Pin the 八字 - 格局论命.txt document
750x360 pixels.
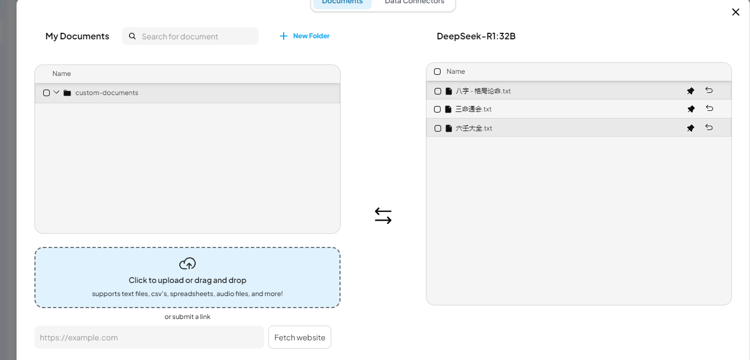click(x=690, y=91)
